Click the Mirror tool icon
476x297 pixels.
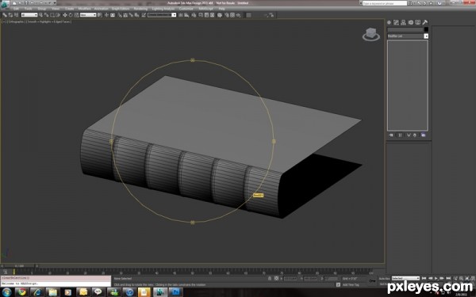tap(181, 15)
